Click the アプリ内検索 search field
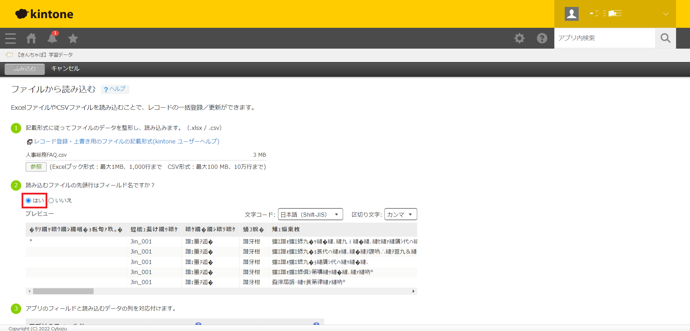This screenshot has width=690, height=331. click(x=604, y=38)
